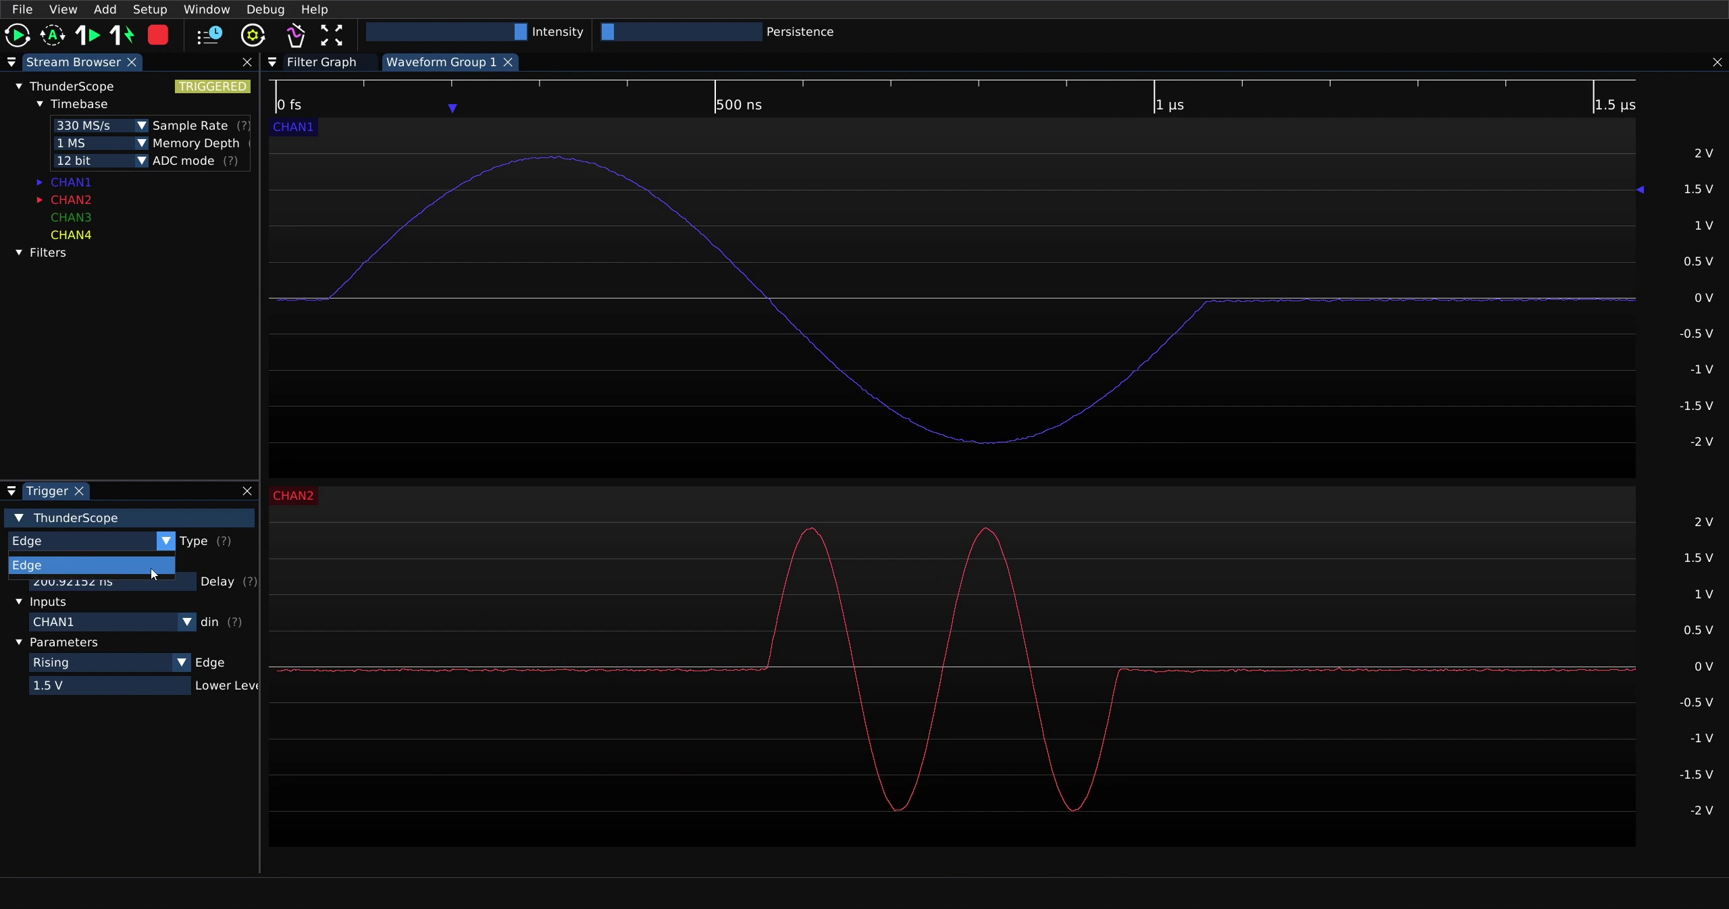Collapse the ThunderScope tree node in Stream Browser

(19, 86)
